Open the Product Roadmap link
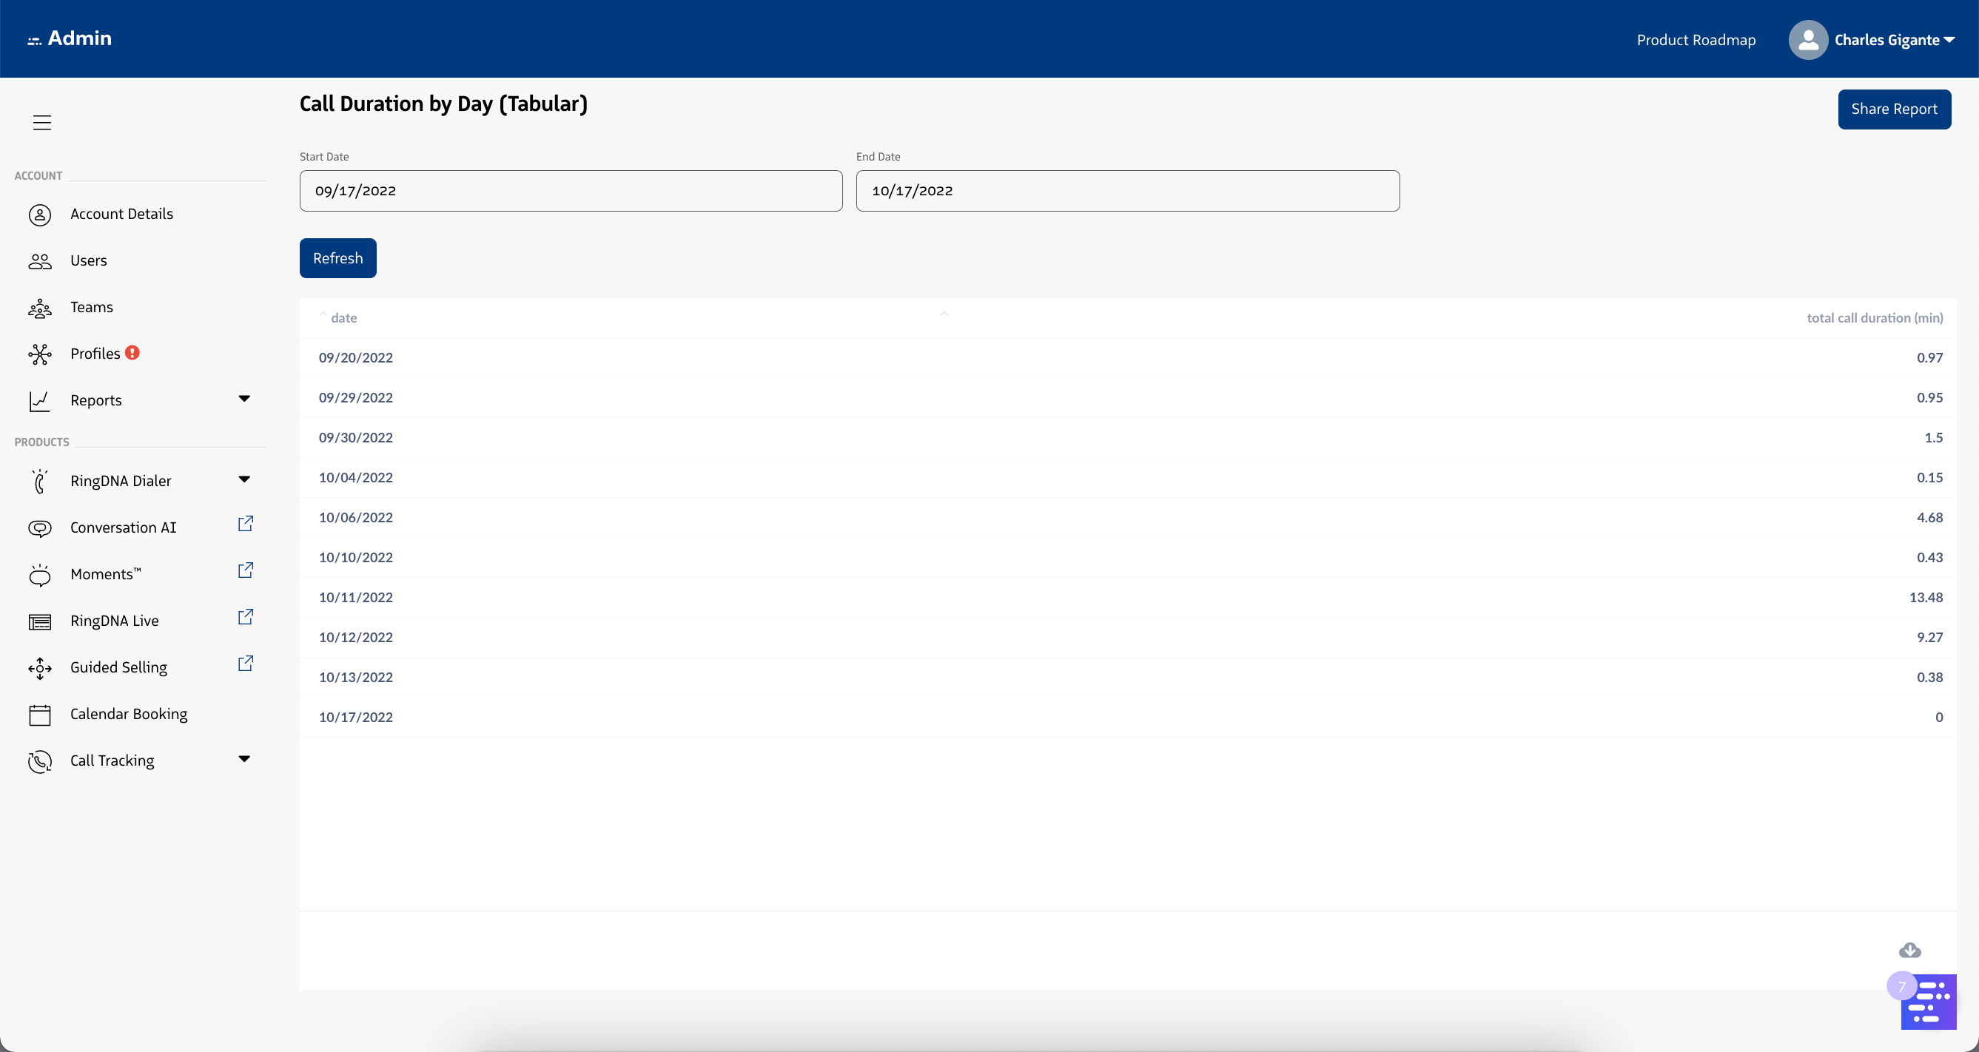Image resolution: width=1979 pixels, height=1052 pixels. click(1696, 40)
